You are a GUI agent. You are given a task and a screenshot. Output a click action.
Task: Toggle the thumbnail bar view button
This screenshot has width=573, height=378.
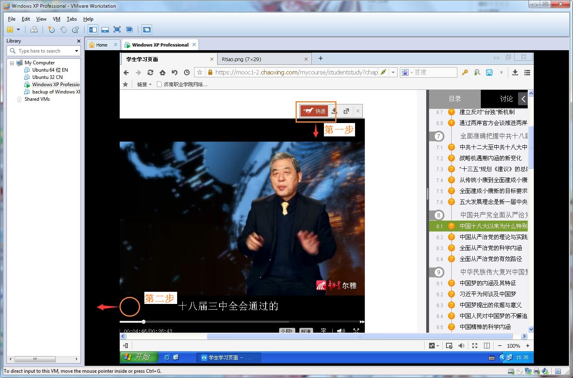tap(105, 30)
